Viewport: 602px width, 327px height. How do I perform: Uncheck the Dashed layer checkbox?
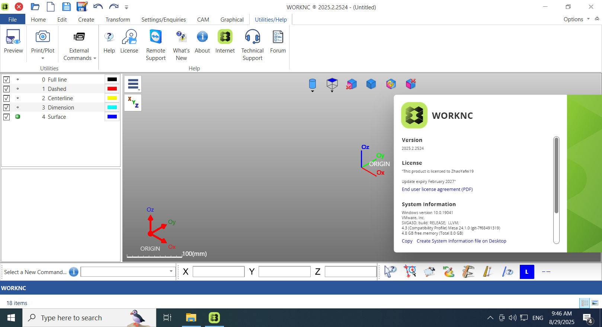click(x=6, y=89)
